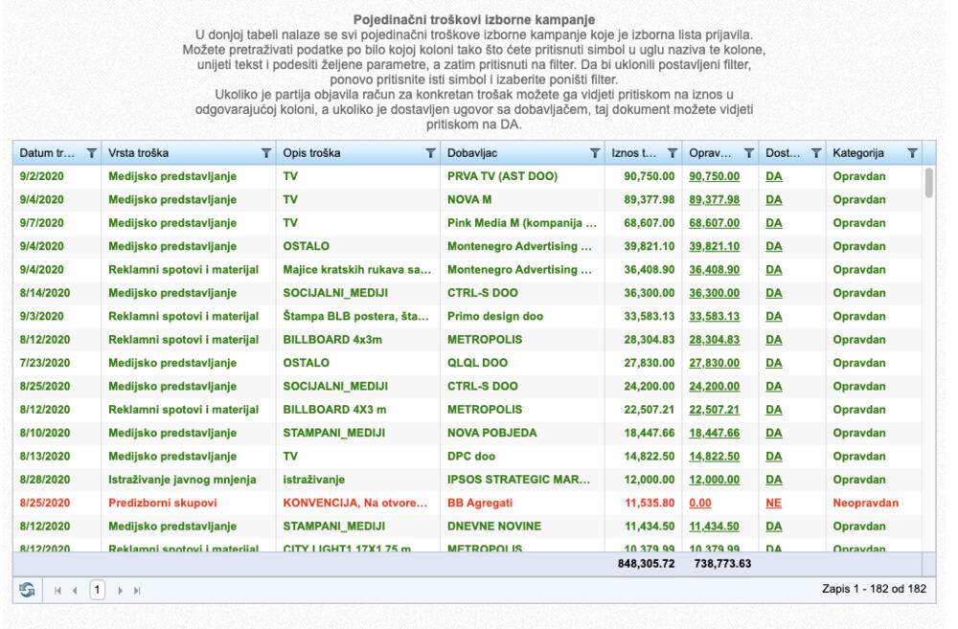The height and width of the screenshot is (629, 958).
Task: Open filter for Iznos column
Action: [x=673, y=152]
